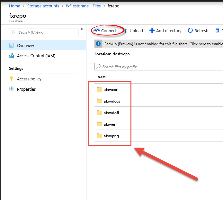Screen dimensions: 223x200
Task: Click the Refresh circular arrow icon
Action: point(190,30)
